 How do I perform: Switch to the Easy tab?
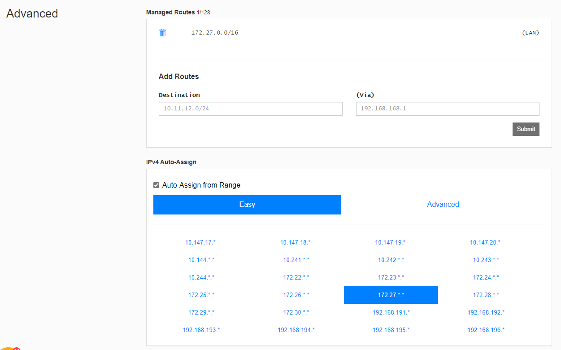point(247,205)
